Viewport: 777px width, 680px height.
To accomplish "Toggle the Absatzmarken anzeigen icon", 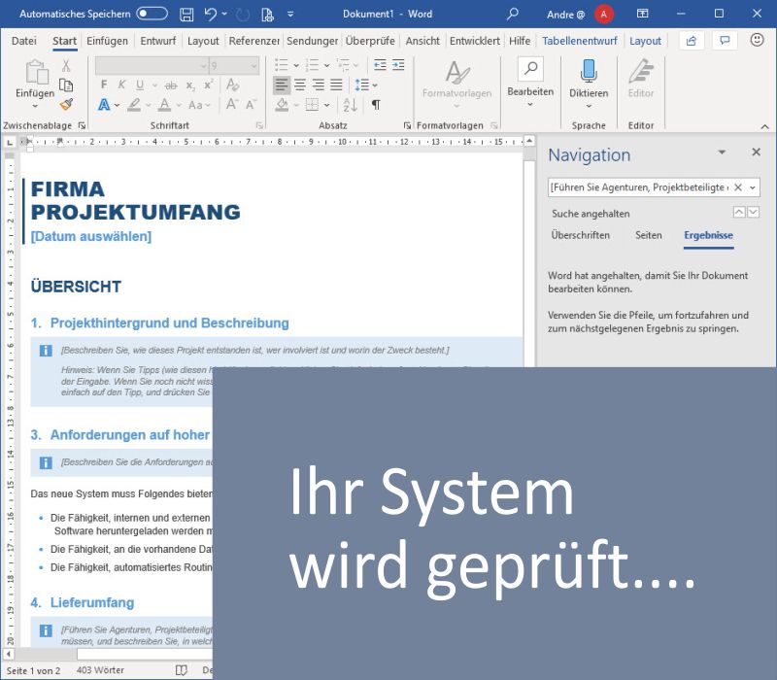I will 376,104.
